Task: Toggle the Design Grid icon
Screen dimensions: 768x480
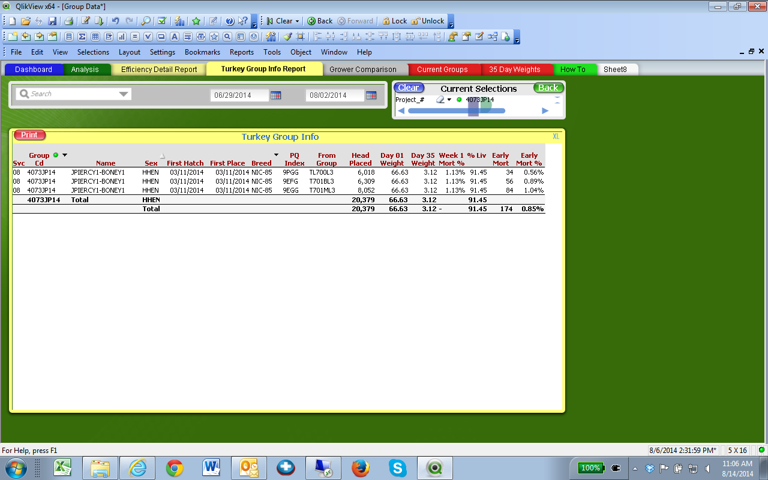Action: (x=300, y=37)
